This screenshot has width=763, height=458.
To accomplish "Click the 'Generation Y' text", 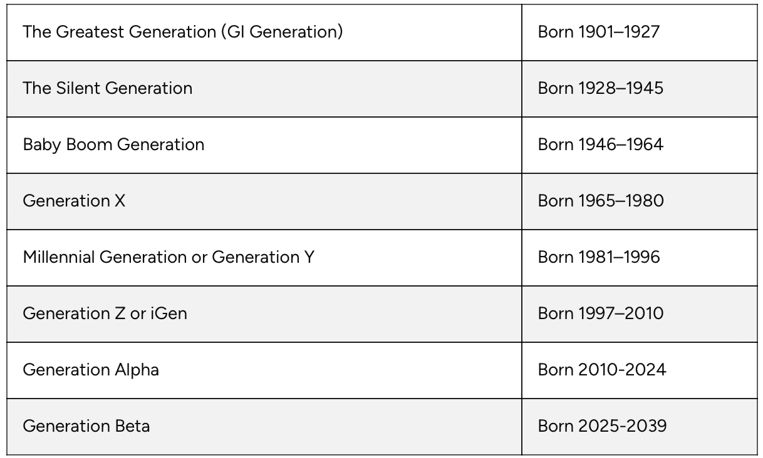I will coord(262,257).
